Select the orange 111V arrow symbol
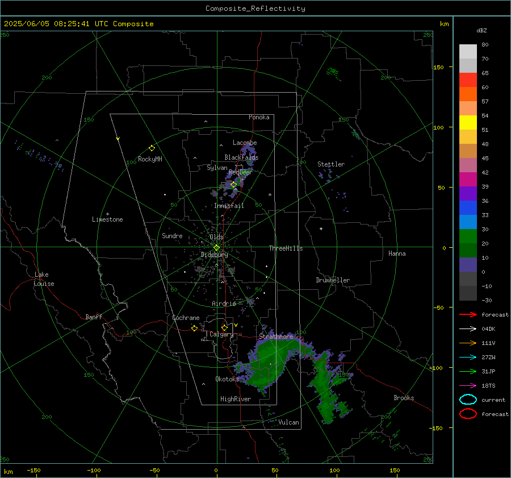 click(x=468, y=343)
